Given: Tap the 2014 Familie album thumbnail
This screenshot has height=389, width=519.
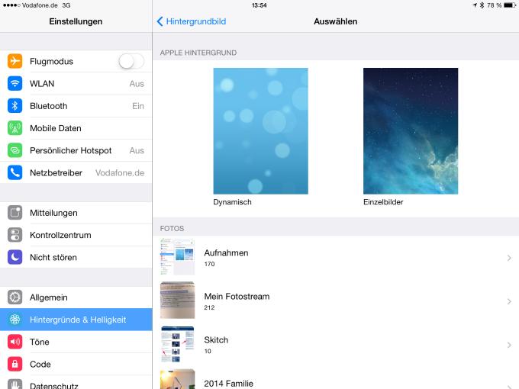Looking at the screenshot, I should [177, 379].
